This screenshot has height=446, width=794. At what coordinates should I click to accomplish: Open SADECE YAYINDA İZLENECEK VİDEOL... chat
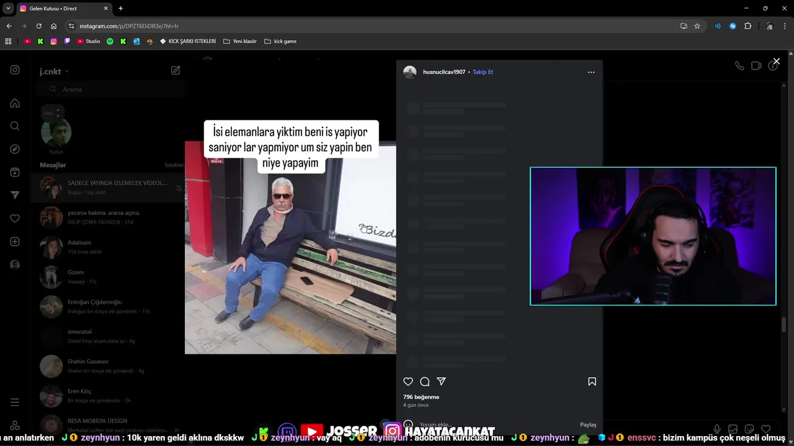107,188
